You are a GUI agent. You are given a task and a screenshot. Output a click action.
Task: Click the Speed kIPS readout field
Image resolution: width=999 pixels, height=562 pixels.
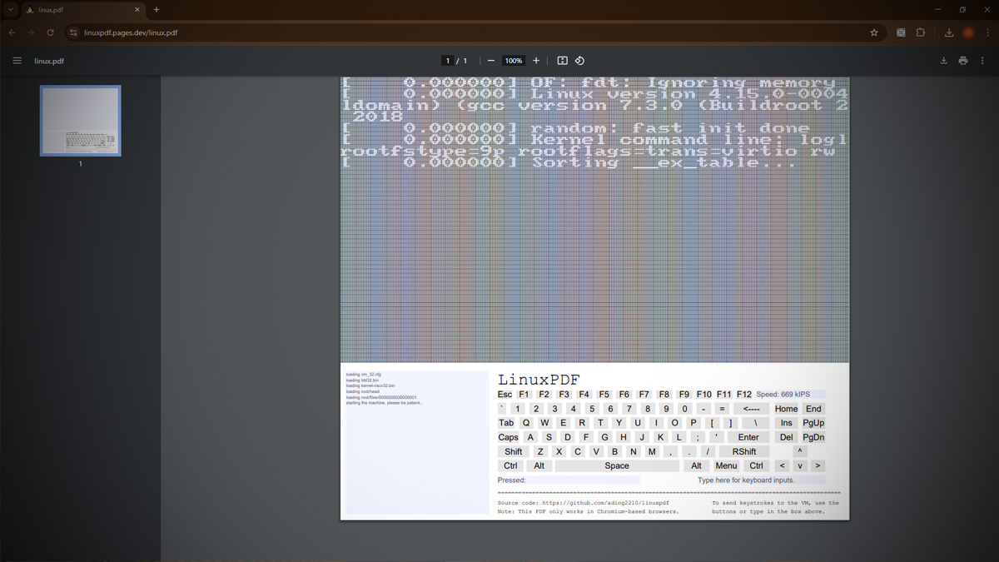pos(790,395)
